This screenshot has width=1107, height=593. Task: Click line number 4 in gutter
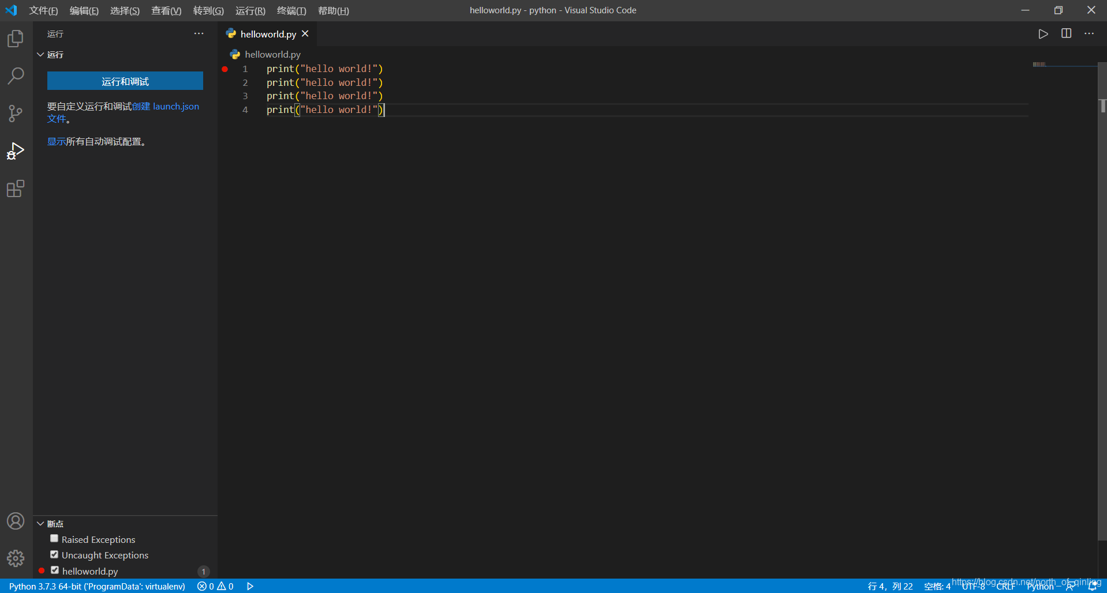245,109
